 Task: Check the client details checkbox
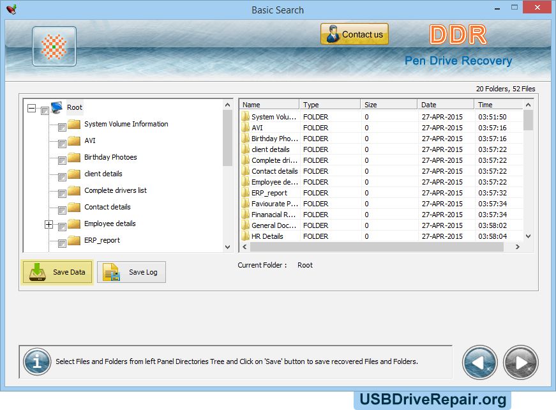[x=62, y=177]
